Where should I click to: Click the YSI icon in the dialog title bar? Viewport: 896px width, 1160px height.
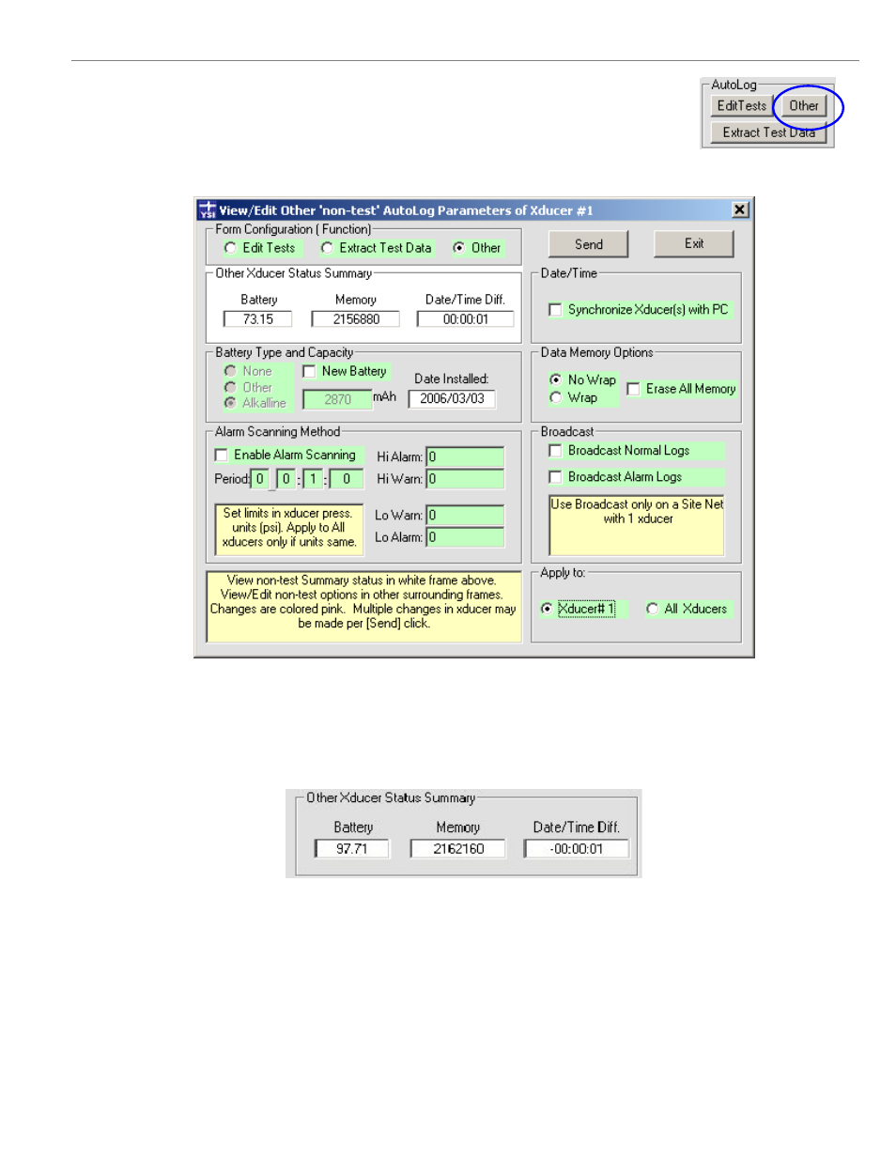[208, 209]
